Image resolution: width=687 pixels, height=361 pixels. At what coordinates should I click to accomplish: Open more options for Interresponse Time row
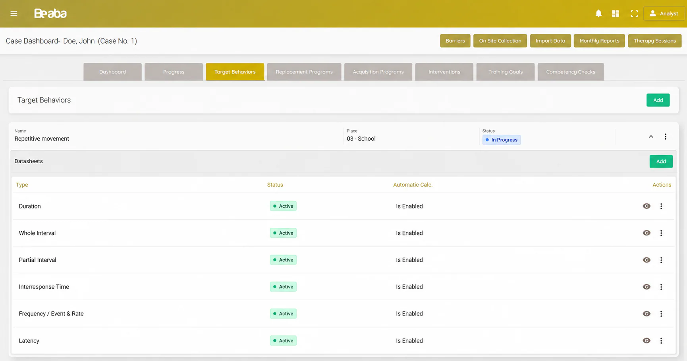661,287
